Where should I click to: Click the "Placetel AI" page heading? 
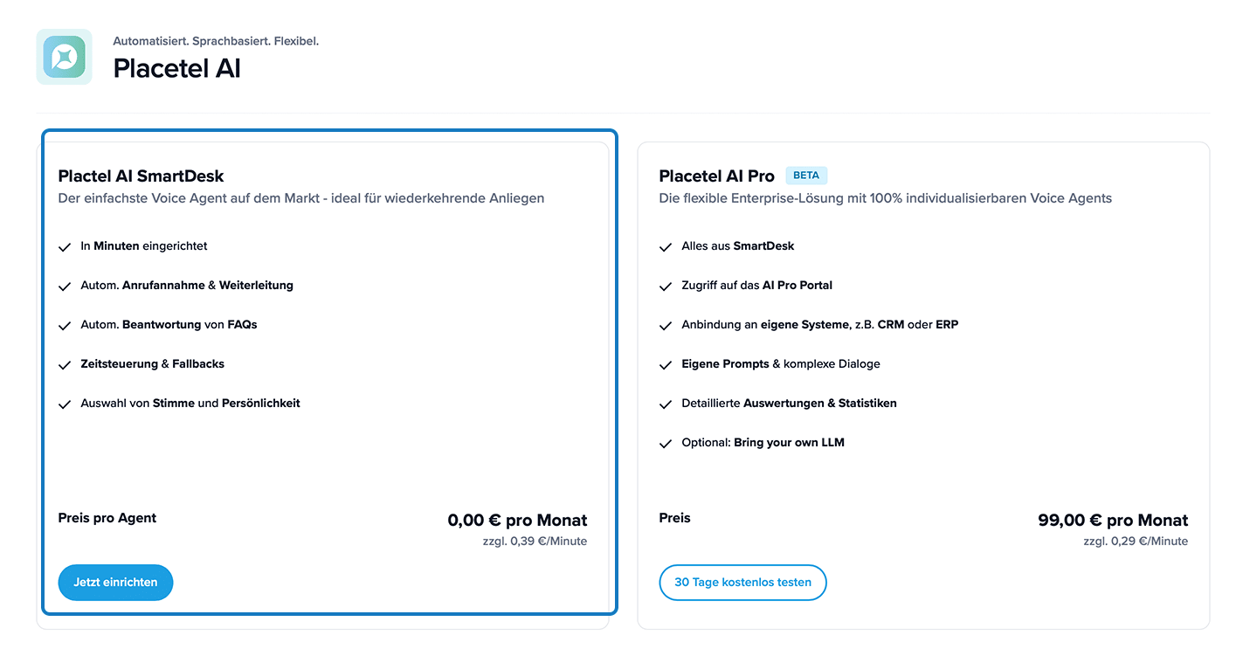click(x=177, y=68)
